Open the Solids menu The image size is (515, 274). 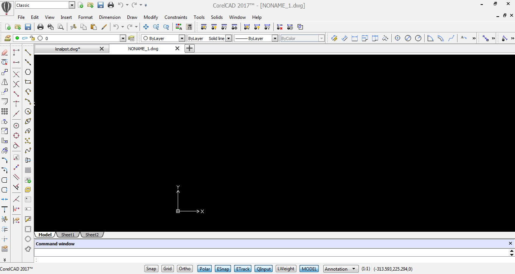(x=217, y=17)
